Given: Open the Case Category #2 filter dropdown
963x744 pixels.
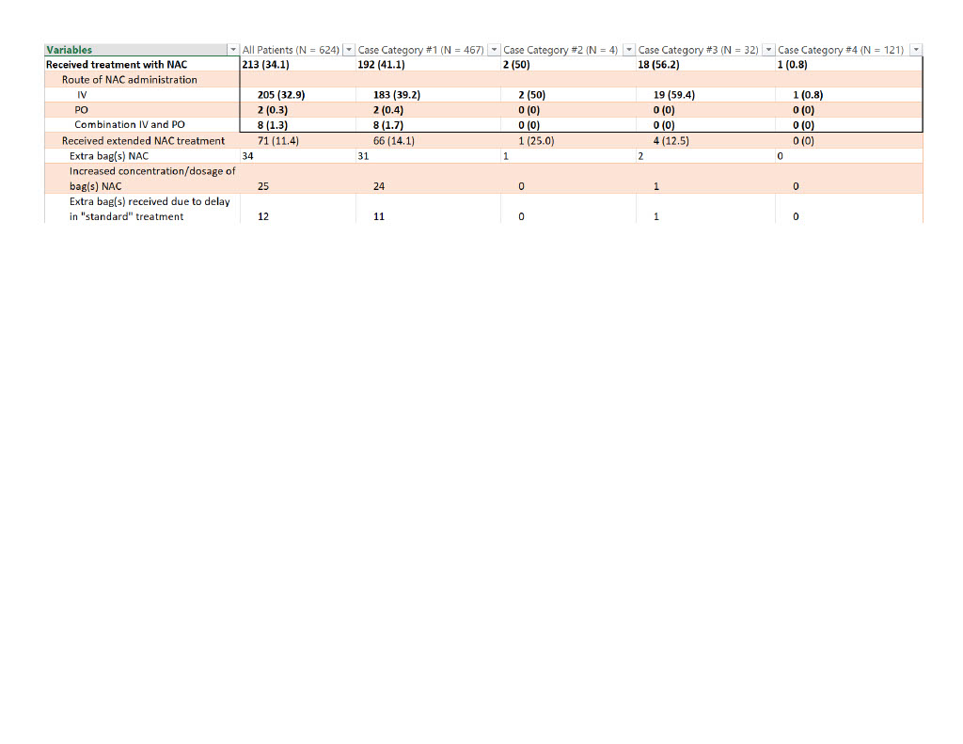Looking at the screenshot, I should 629,50.
